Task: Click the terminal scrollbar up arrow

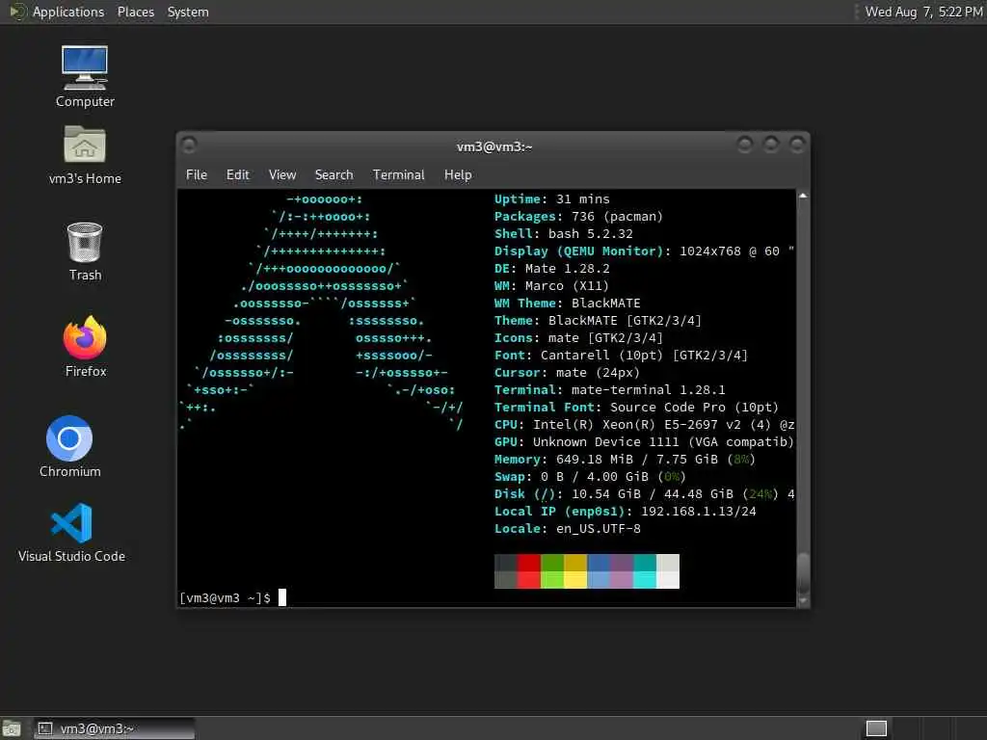Action: point(803,196)
